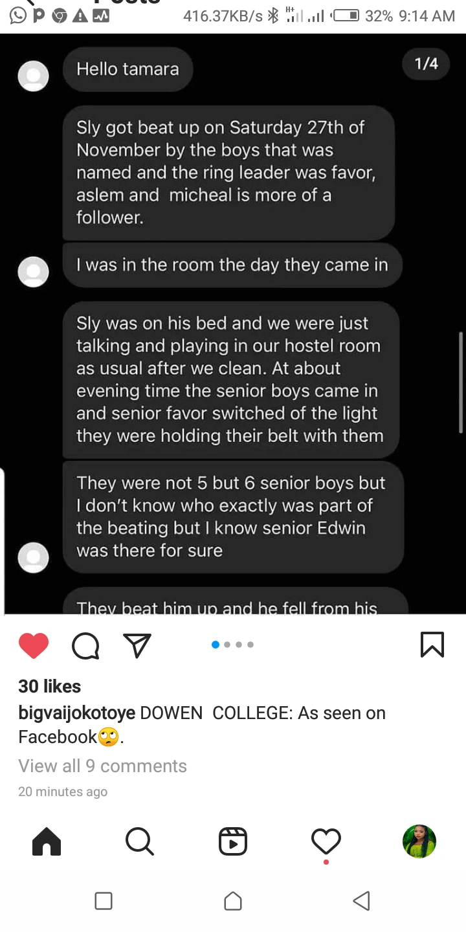Open bigvaijokotoye profile username link
Image resolution: width=466 pixels, height=932 pixels.
(x=77, y=713)
